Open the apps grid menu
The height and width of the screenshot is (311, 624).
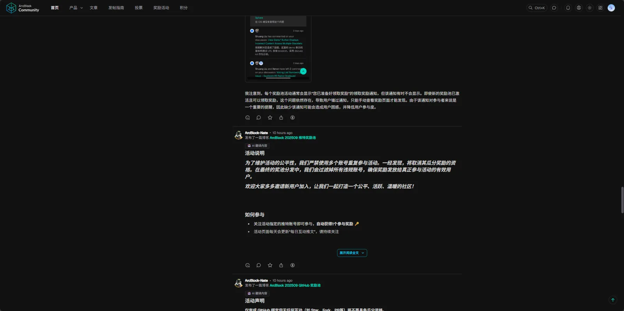[x=600, y=8]
